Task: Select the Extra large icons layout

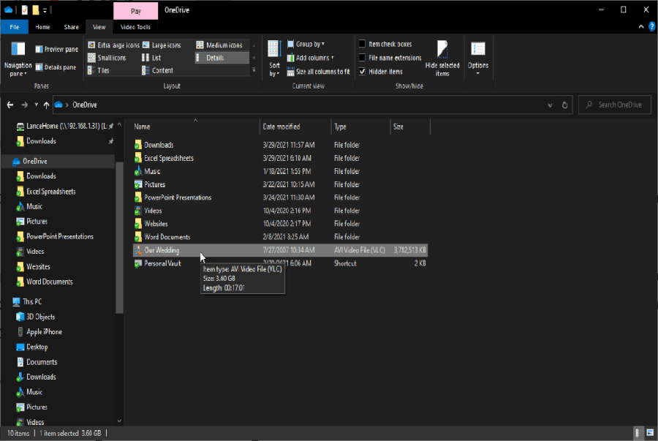Action: click(x=113, y=45)
